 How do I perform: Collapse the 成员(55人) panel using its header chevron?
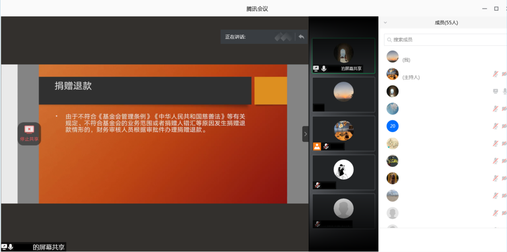pyautogui.click(x=385, y=22)
